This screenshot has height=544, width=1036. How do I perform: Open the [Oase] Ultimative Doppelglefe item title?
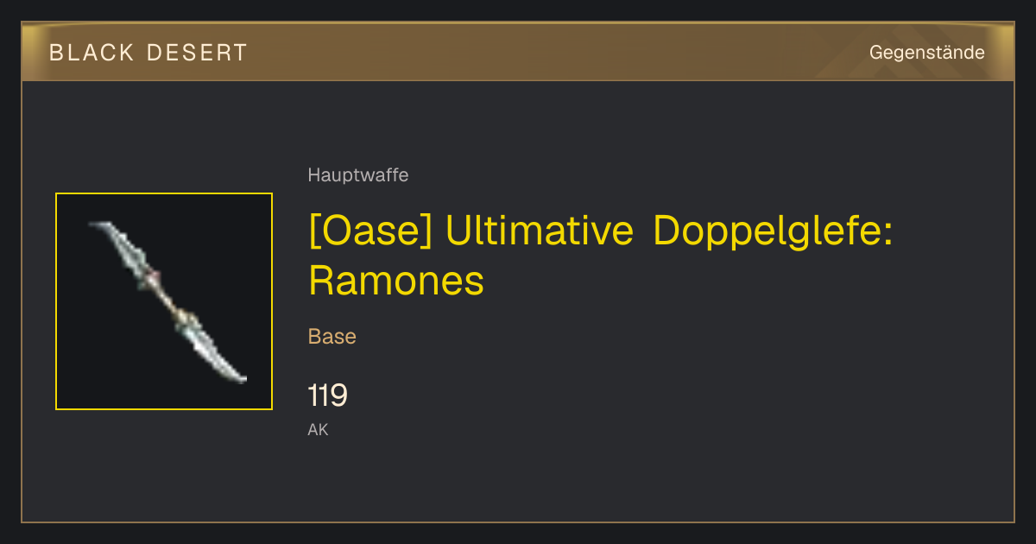(600, 256)
